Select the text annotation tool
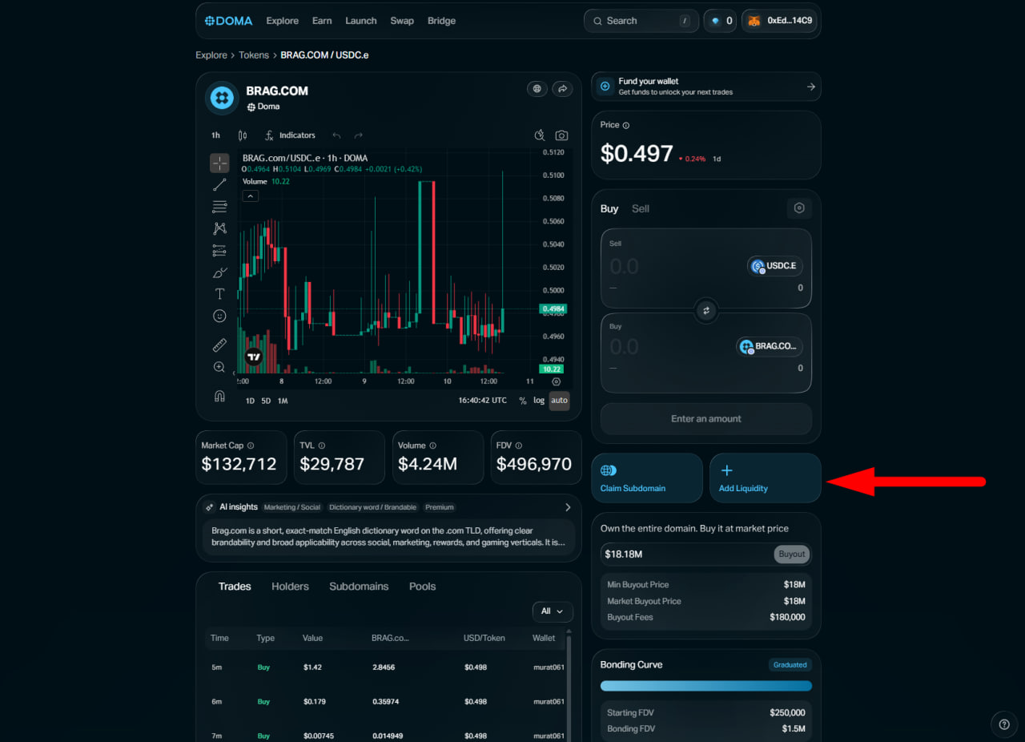The width and height of the screenshot is (1025, 742). tap(219, 294)
